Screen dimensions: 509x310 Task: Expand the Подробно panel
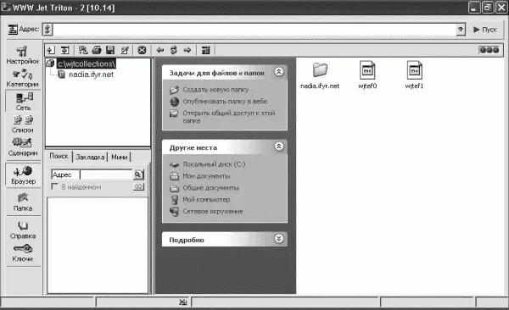click(x=278, y=239)
